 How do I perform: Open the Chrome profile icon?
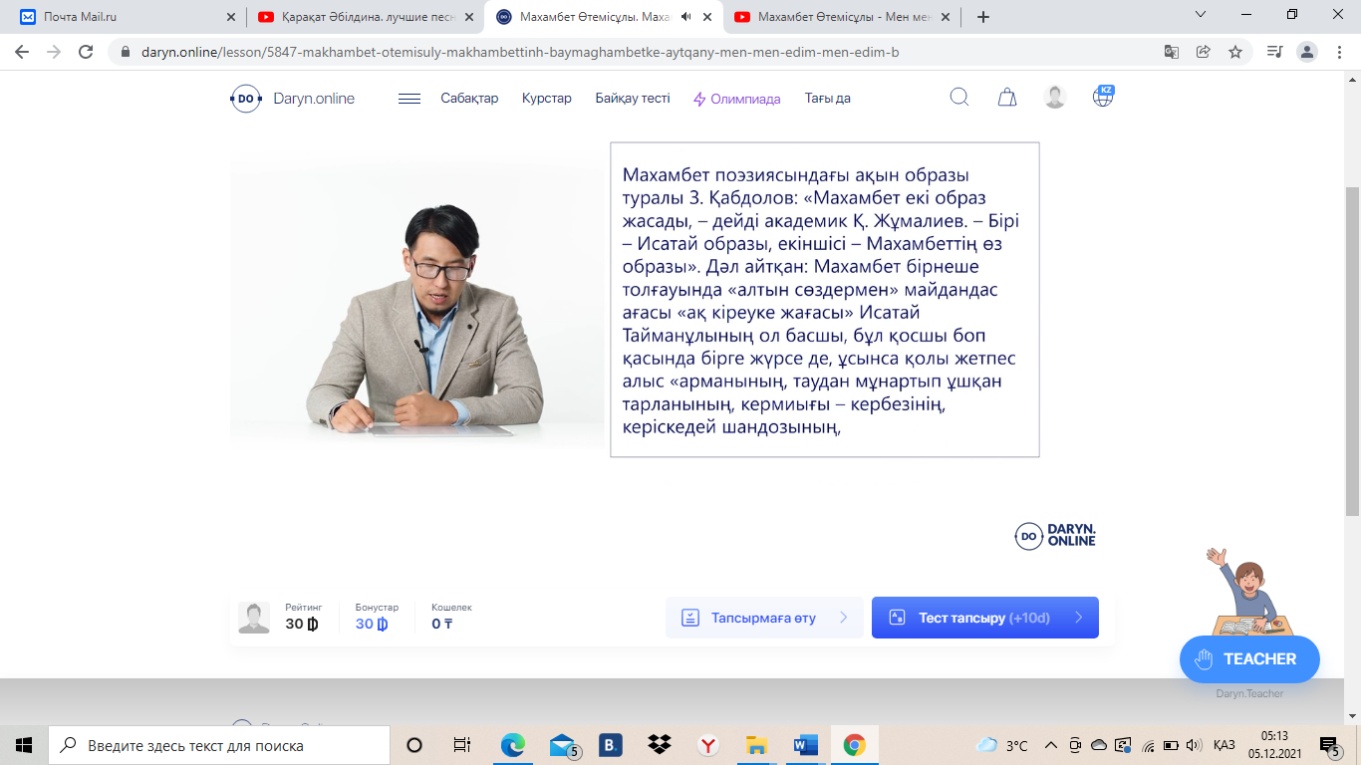(1308, 52)
